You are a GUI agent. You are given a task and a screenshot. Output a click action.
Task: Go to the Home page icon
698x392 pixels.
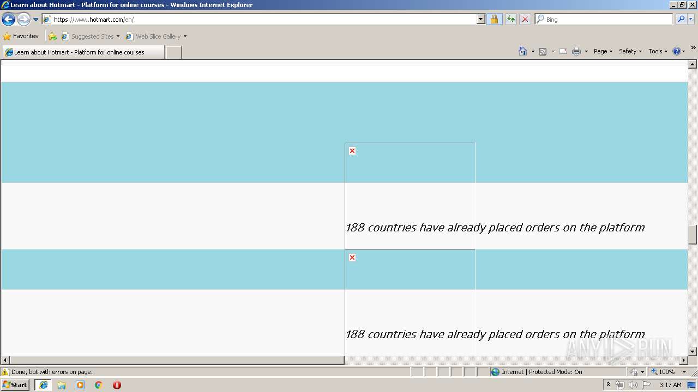(523, 51)
